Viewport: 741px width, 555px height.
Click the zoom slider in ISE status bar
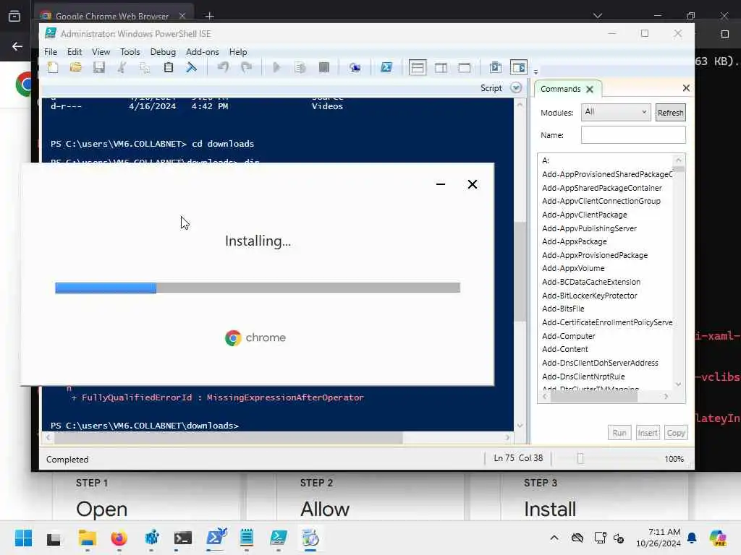580,459
